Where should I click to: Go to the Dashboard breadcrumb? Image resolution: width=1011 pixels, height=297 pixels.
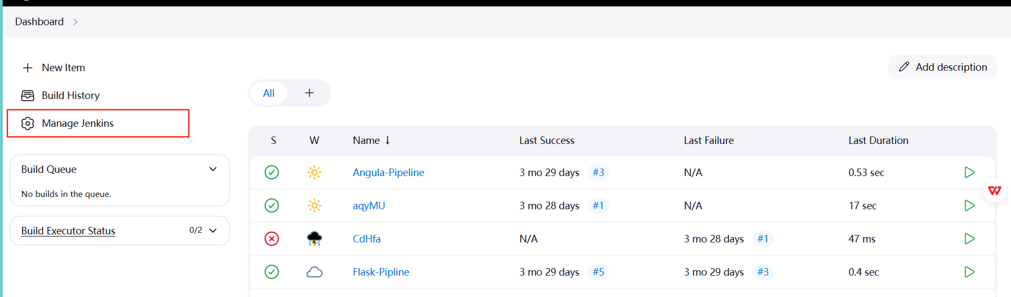[x=39, y=22]
